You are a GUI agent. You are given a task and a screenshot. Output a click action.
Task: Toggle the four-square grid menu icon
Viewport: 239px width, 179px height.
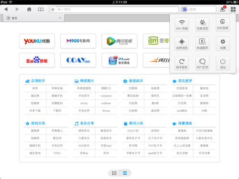coord(233,9)
